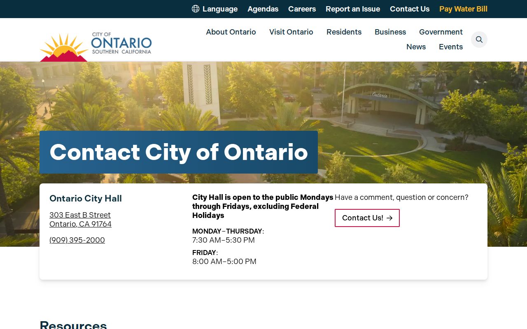The height and width of the screenshot is (329, 527).
Task: Open Residents menu
Action: click(x=344, y=32)
